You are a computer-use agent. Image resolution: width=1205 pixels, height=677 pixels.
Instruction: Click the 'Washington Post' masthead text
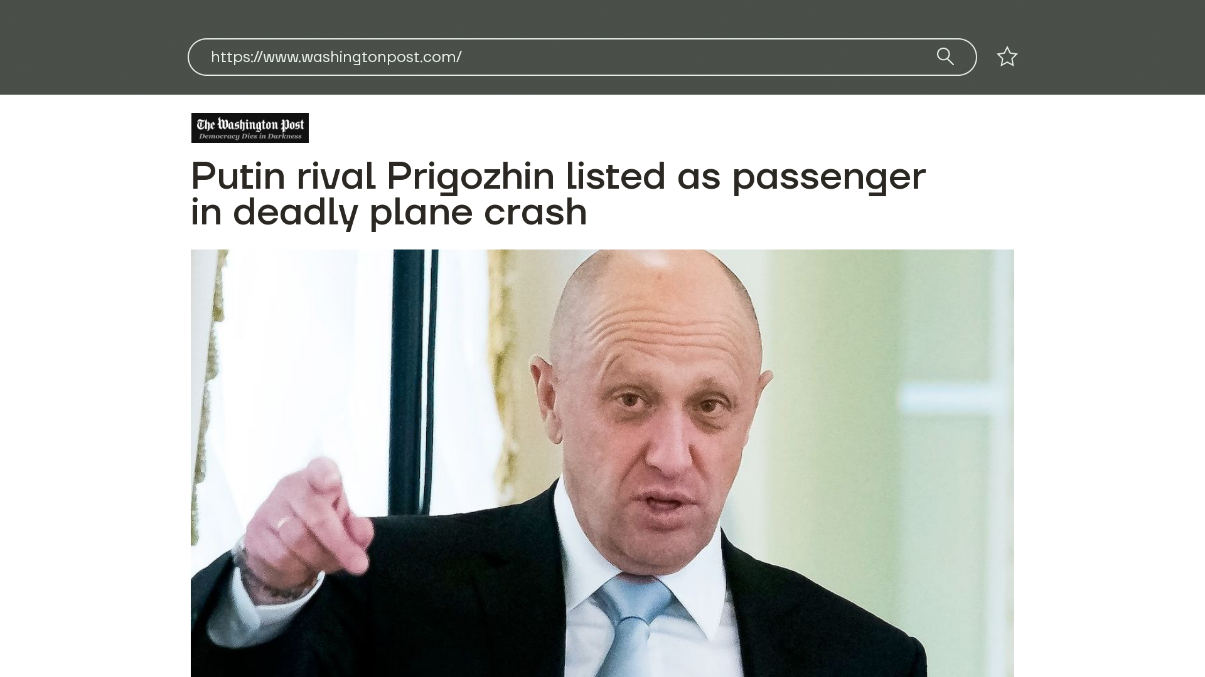250,124
